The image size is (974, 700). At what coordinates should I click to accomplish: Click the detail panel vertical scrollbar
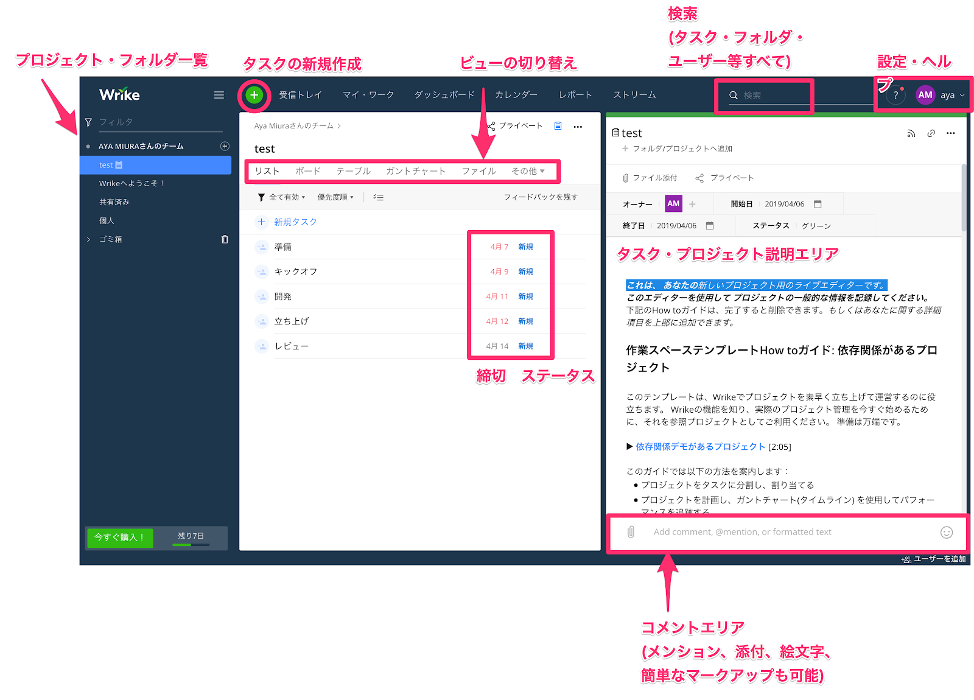pos(964,198)
